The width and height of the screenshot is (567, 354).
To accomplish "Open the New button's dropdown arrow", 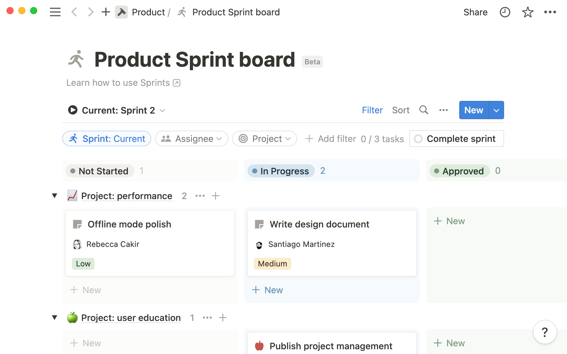I will pyautogui.click(x=496, y=110).
